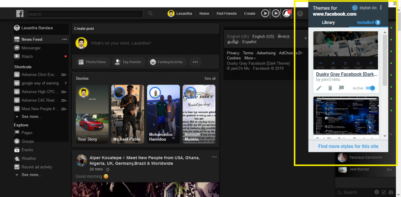Click the create group icon in chat bar
The image size is (401, 197).
pyautogui.click(x=391, y=192)
